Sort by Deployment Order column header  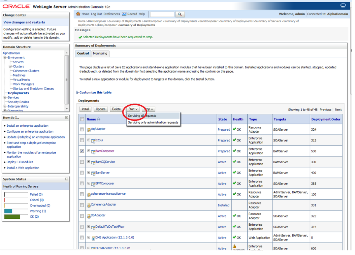pos(326,119)
